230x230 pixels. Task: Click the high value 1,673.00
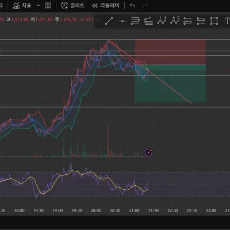coord(20,20)
